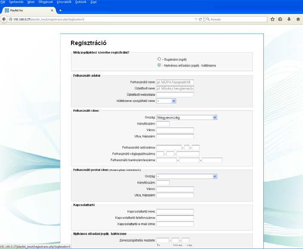This screenshot has height=249, width=303.
Task: Click the Zeneszolgáltatás kezdete month (hónap) field
Action: click(176, 241)
